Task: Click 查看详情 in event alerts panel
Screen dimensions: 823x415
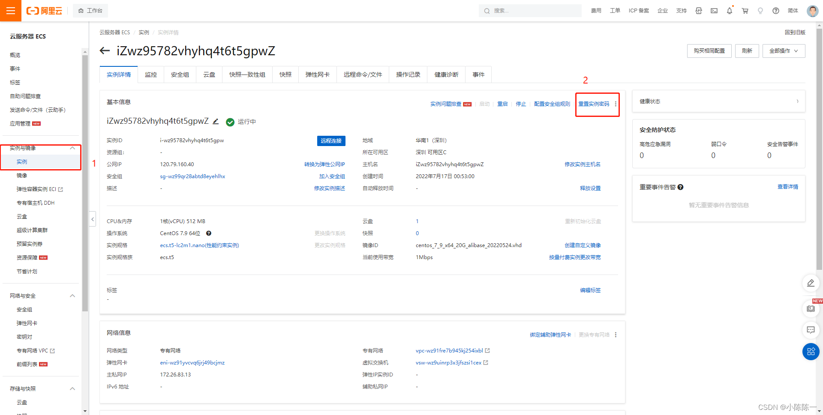Action: (x=788, y=187)
